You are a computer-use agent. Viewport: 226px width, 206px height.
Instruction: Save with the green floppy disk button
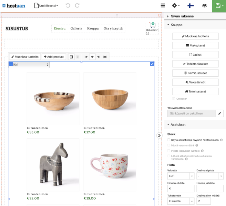point(219,6)
